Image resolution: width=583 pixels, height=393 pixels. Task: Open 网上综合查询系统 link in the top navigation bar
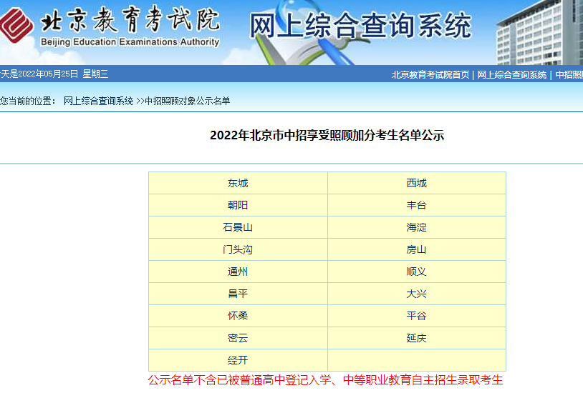click(512, 75)
